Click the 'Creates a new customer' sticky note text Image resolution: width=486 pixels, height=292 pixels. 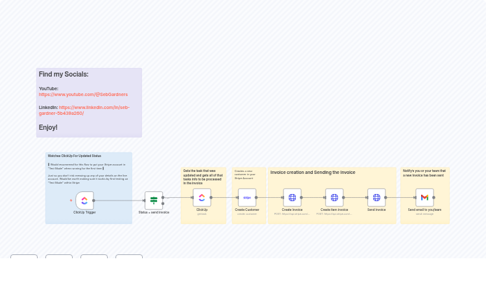point(245,174)
